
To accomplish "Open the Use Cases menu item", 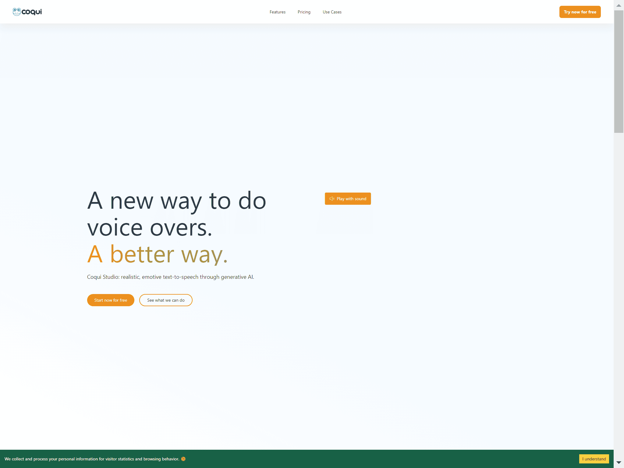I will [332, 12].
